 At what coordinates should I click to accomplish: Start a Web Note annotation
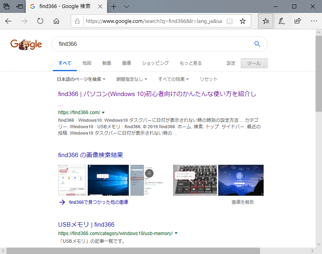pos(281,21)
